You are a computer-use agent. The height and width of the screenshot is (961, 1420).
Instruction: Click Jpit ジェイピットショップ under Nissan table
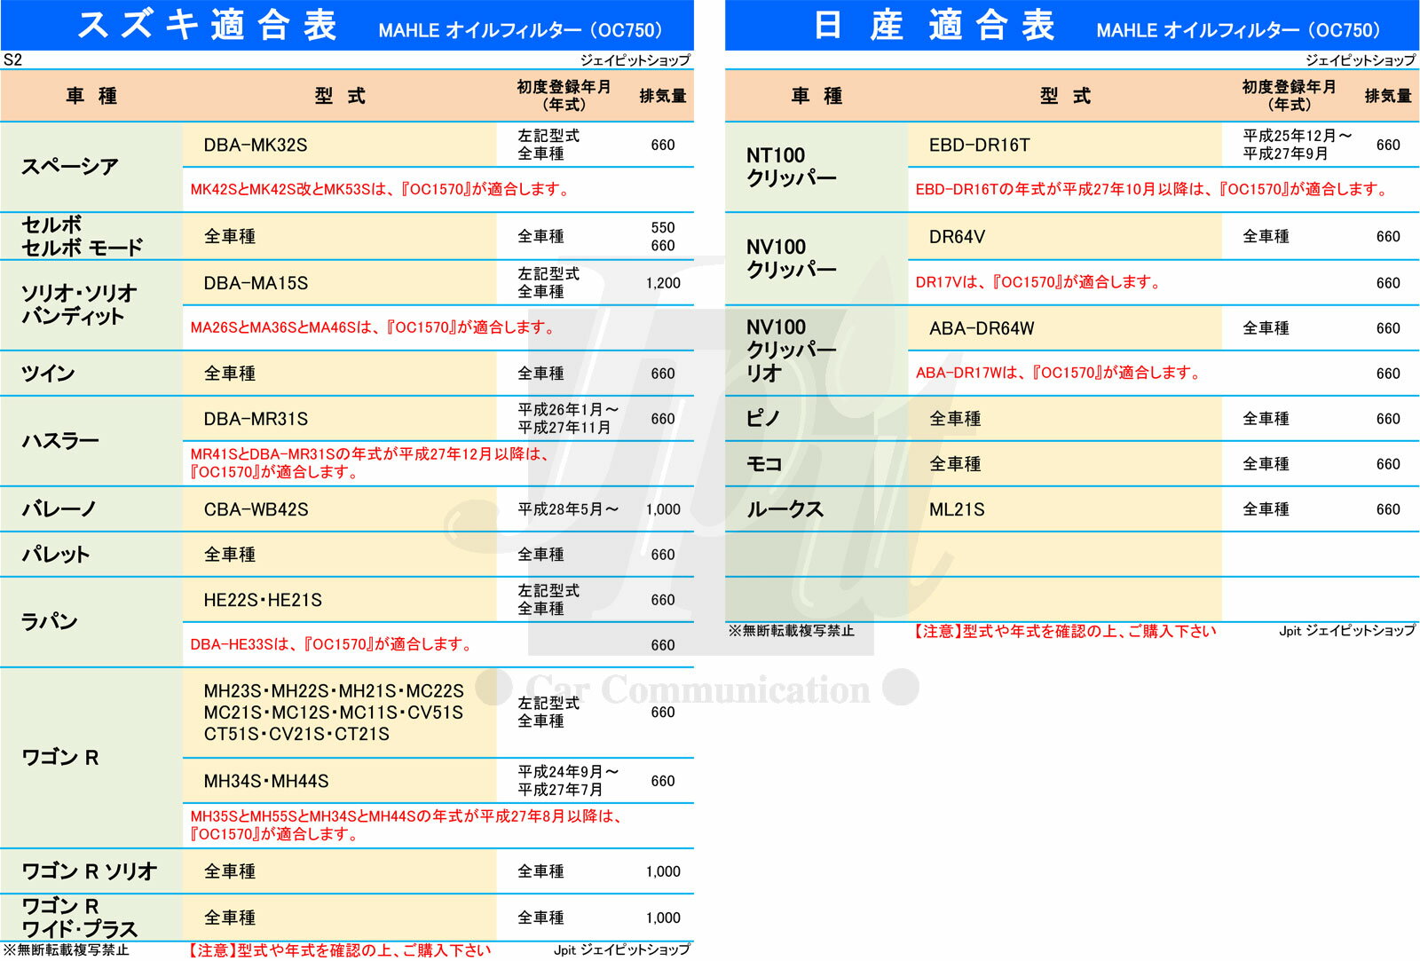(x=1347, y=631)
